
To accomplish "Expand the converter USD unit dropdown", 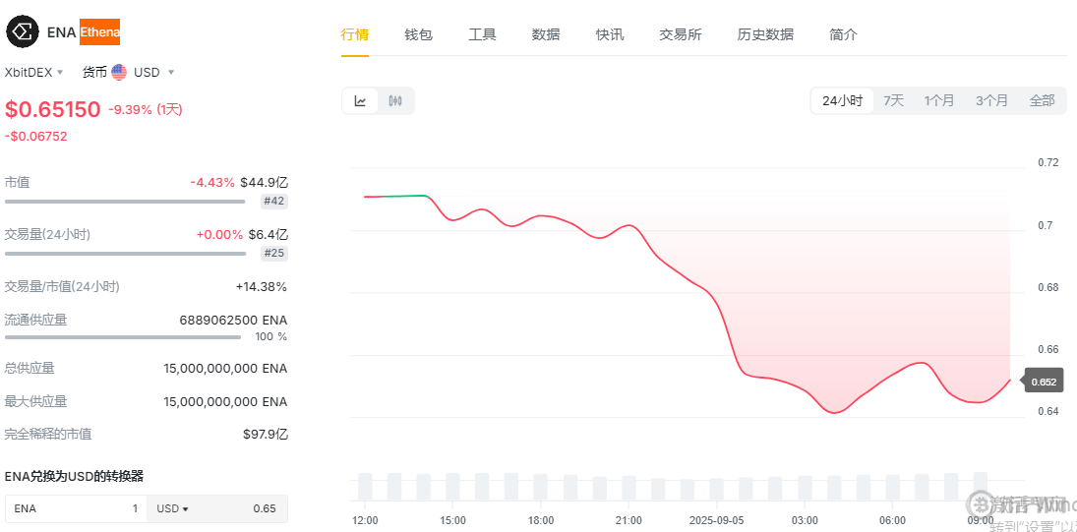I will pos(172,508).
